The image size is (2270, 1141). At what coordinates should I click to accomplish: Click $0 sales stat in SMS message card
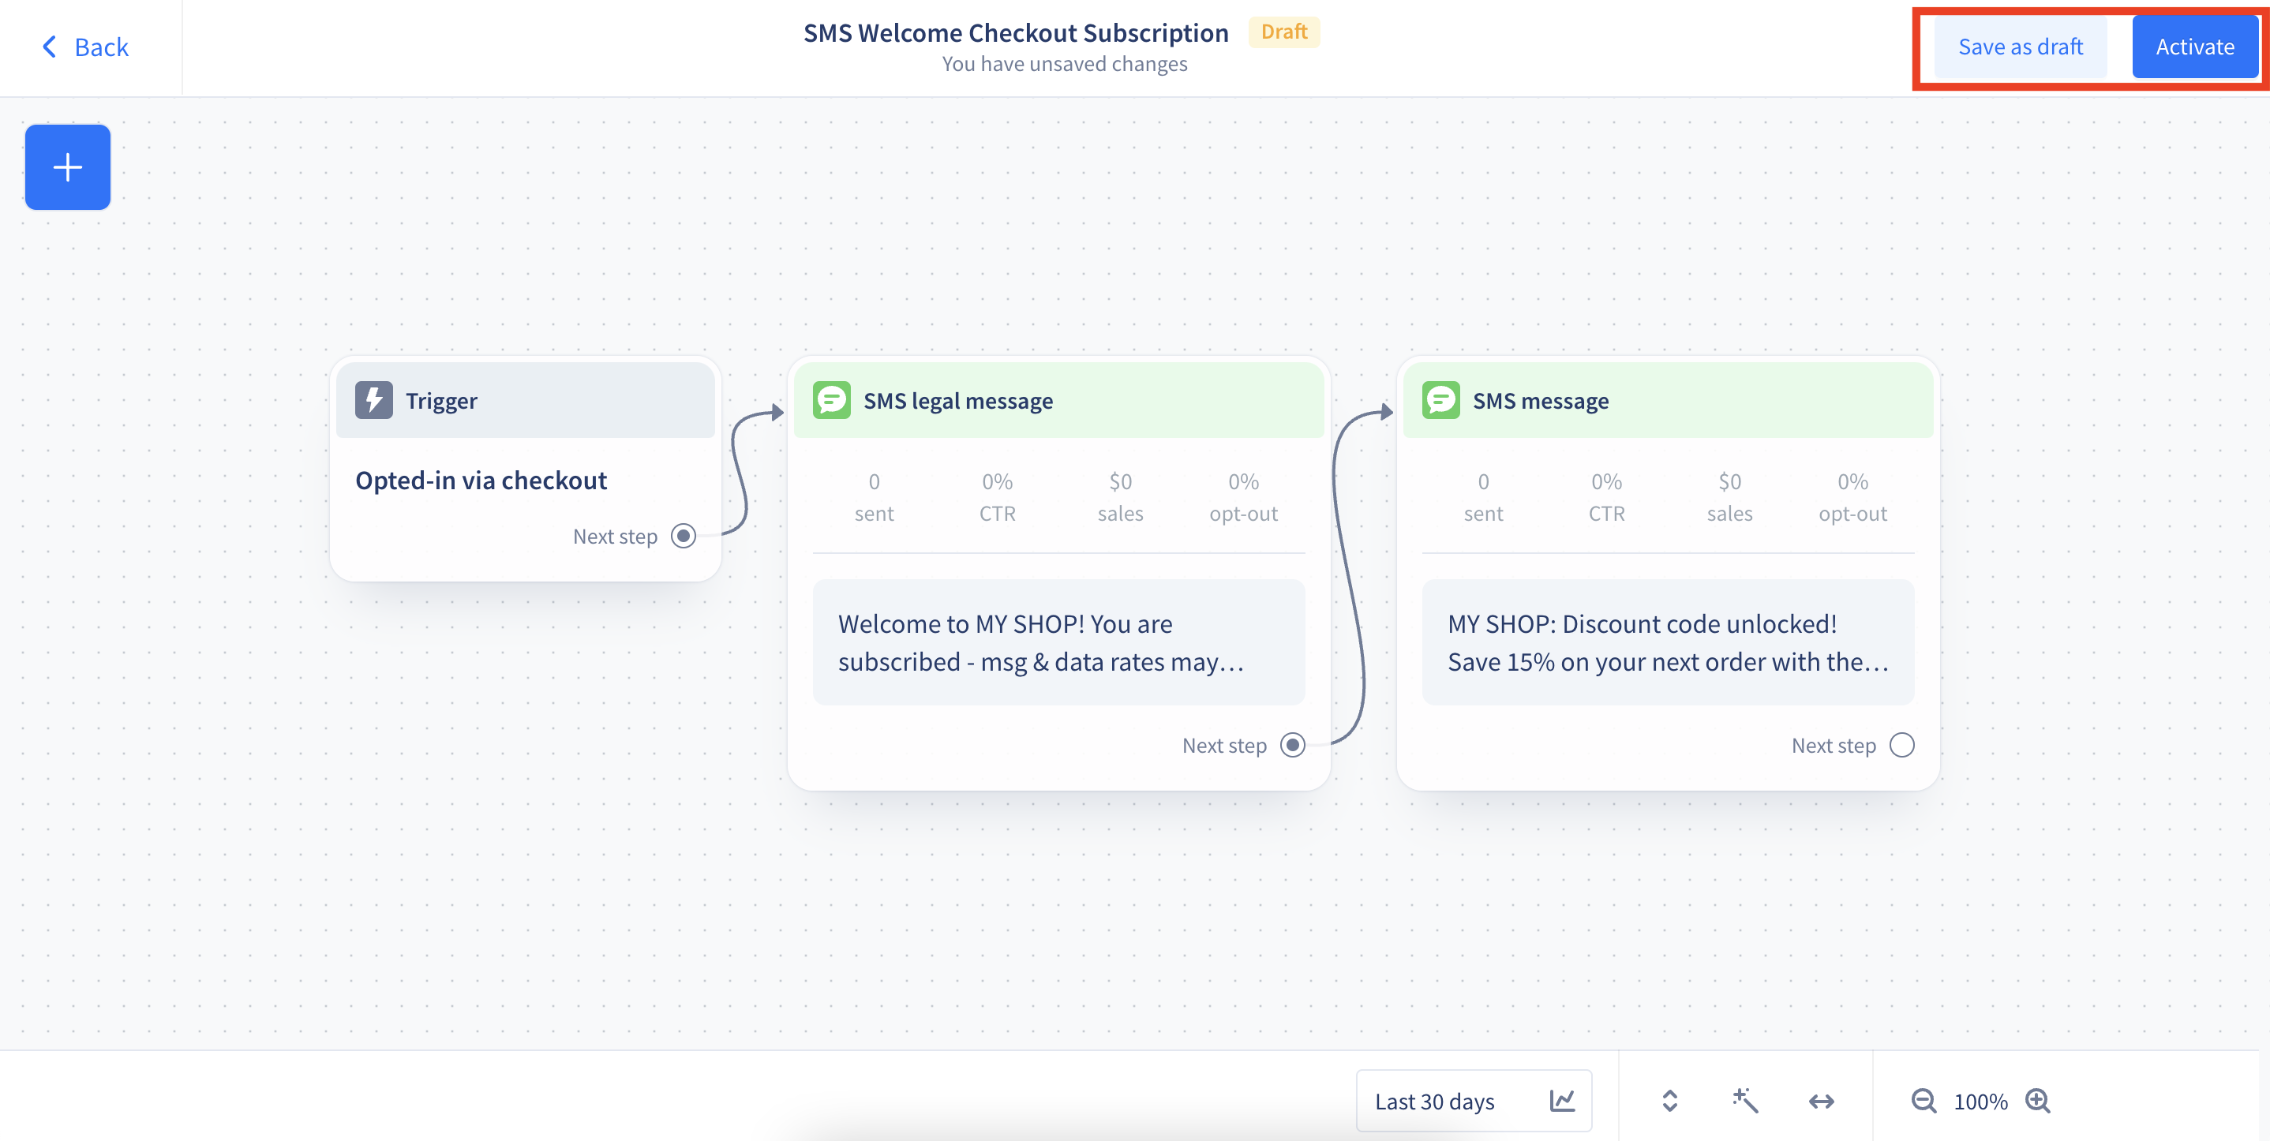pos(1729,497)
